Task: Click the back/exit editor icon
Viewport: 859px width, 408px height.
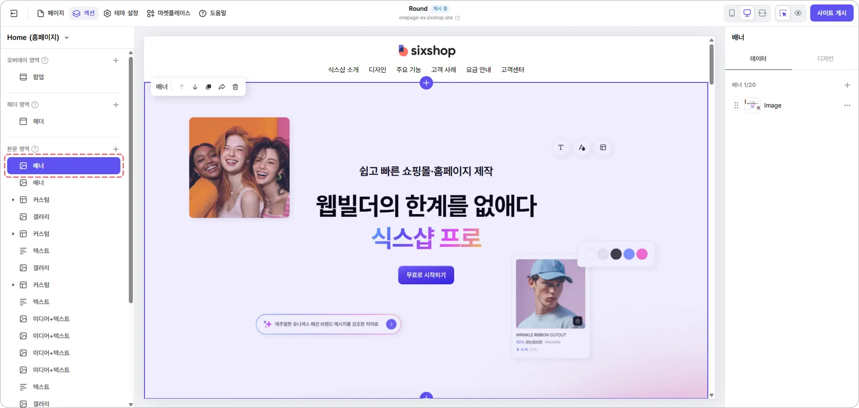Action: (x=14, y=13)
